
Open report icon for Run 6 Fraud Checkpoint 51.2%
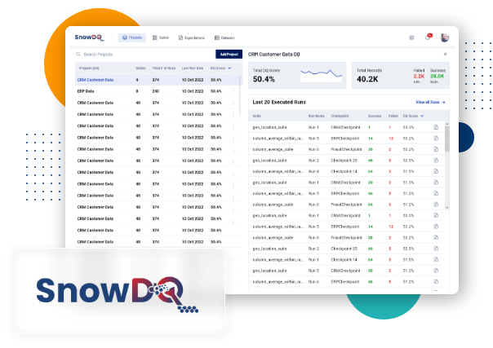[436, 205]
